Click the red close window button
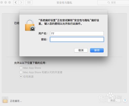129x106 pixels. pos(2,2)
